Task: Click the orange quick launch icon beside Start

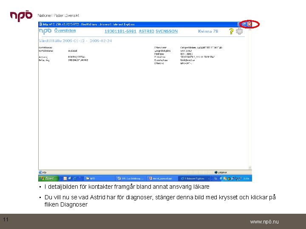Action: (65, 179)
